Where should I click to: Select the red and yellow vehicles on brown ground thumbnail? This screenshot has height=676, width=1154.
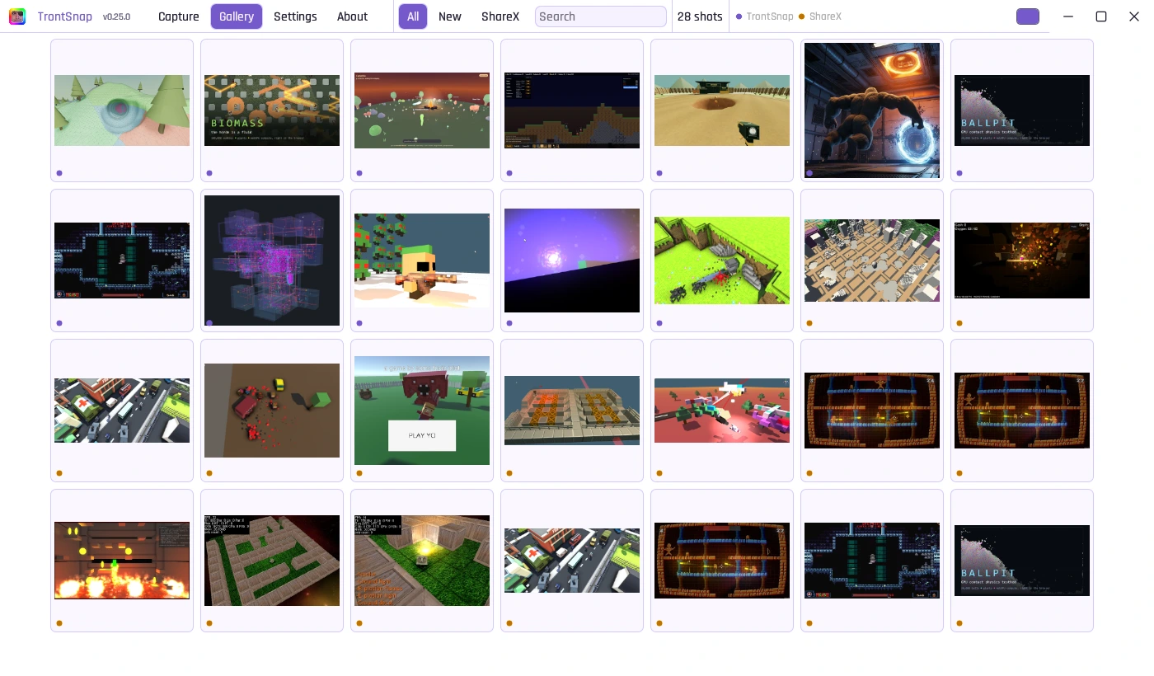(272, 411)
